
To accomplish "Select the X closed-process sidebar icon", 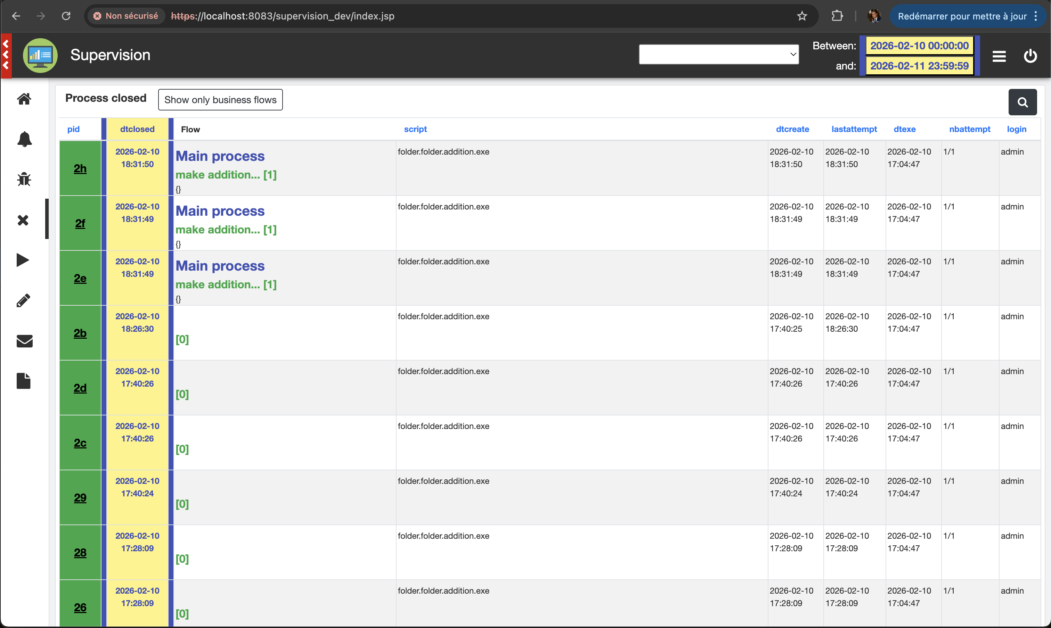I will click(23, 220).
